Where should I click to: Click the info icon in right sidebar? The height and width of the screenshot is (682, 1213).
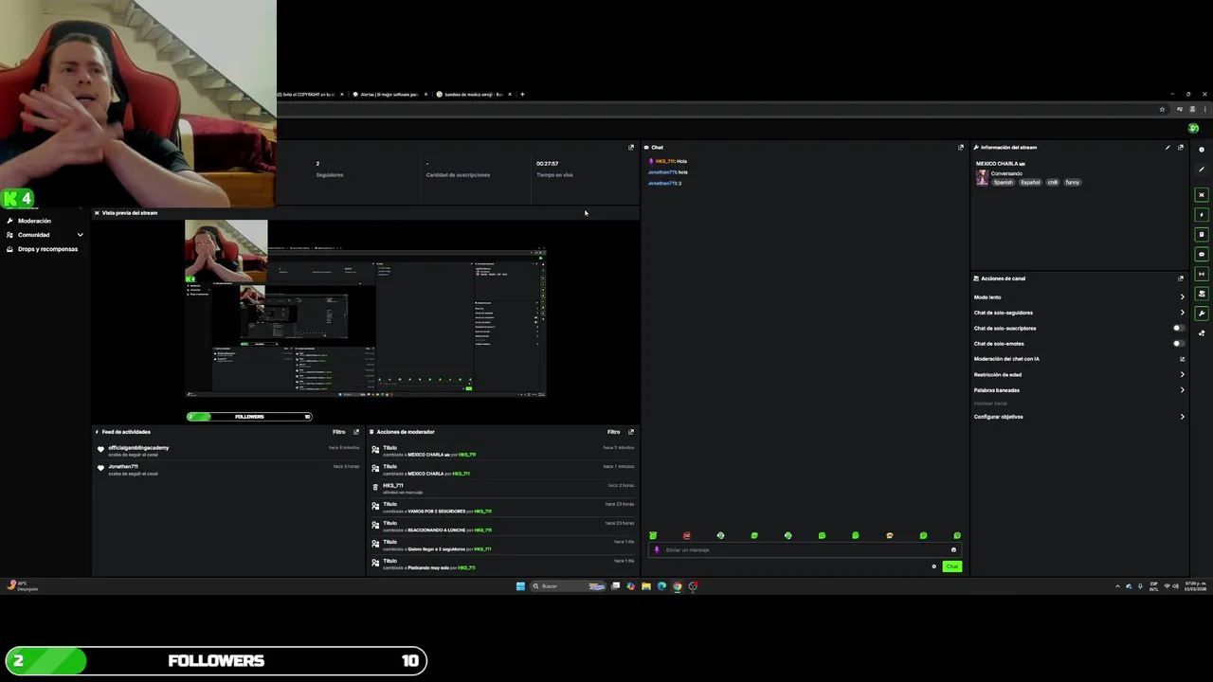coord(1202,150)
